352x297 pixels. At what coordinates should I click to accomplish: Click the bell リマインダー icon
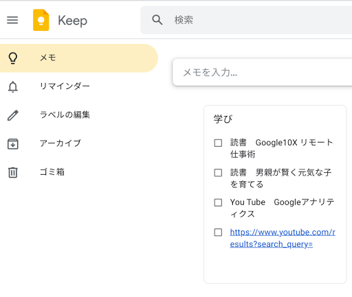[13, 86]
